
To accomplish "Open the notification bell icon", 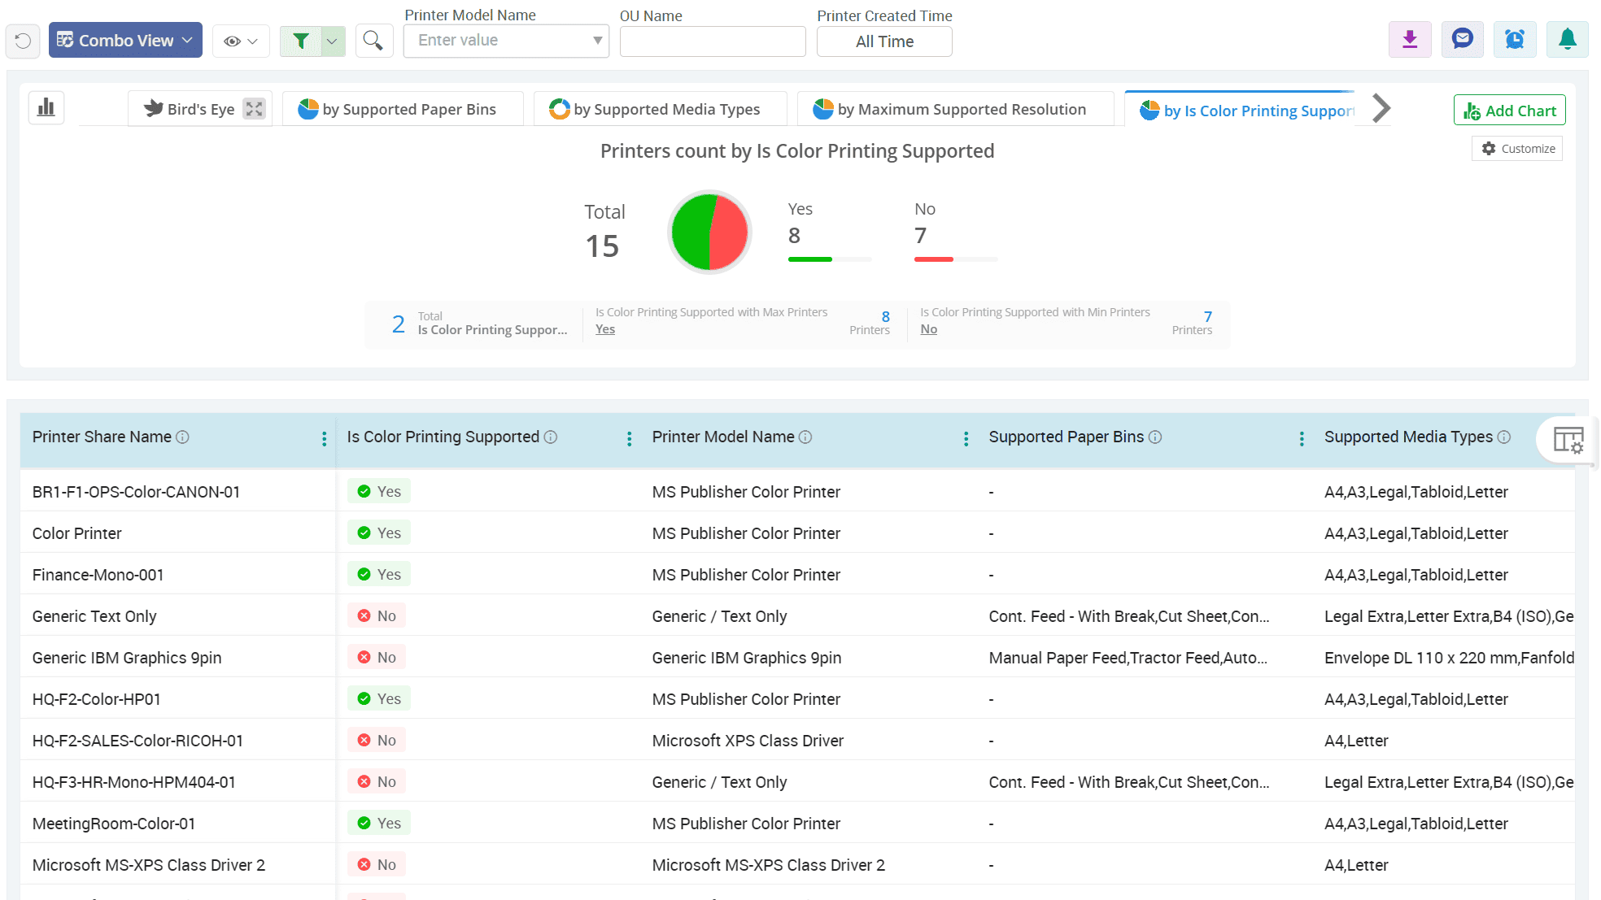I will (1567, 40).
